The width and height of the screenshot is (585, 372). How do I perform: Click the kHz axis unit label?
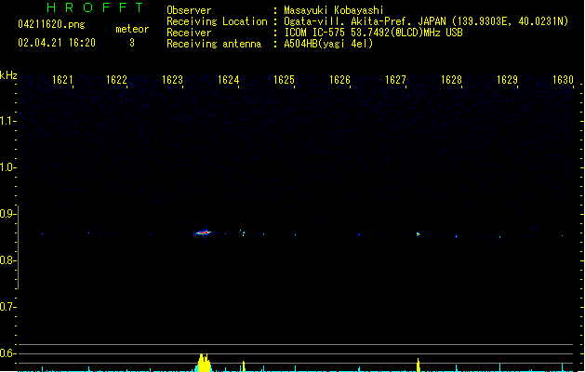pos(8,75)
